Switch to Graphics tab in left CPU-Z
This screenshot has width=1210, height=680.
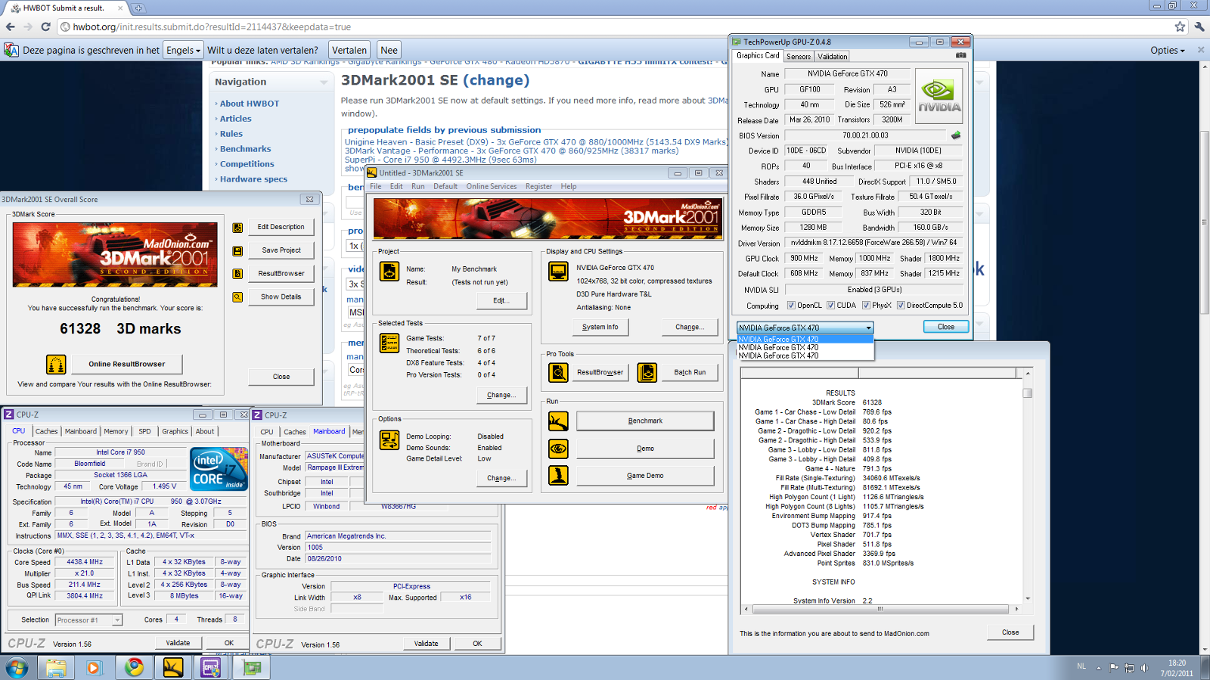(175, 431)
